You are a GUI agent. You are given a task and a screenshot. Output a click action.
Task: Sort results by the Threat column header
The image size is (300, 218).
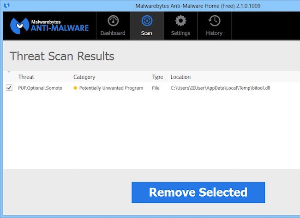click(26, 77)
